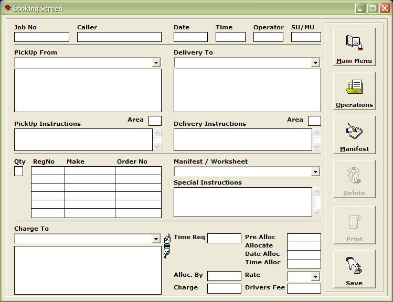
Task: Click the Delete trash can icon
Action: pyautogui.click(x=354, y=175)
